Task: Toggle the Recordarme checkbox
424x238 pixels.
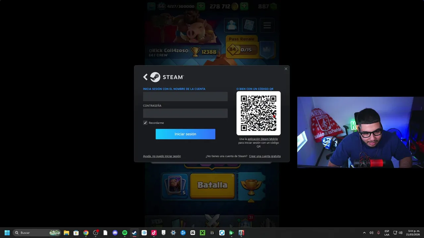Action: point(145,123)
